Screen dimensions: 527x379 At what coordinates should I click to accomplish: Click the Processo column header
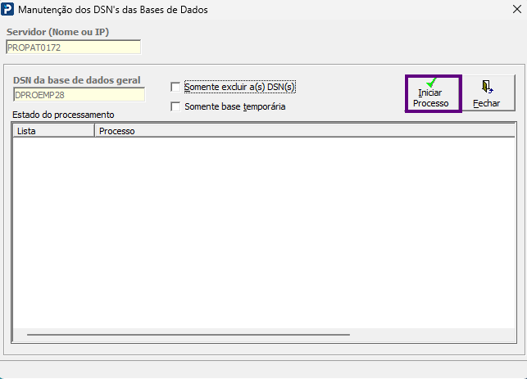coord(305,131)
